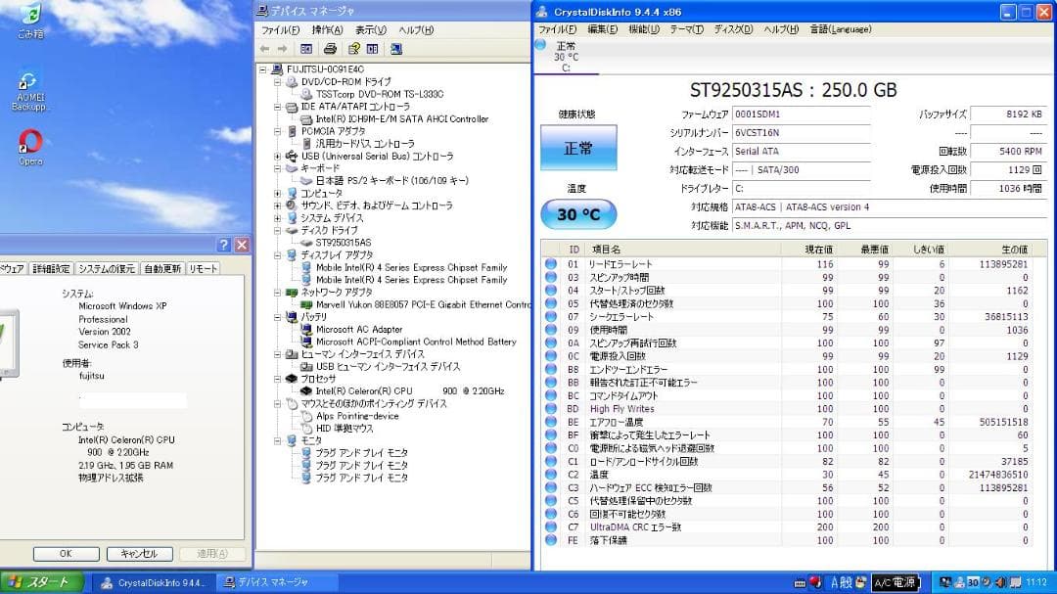Switch to システムの復元 tab
This screenshot has width=1057, height=594.
coord(107,268)
